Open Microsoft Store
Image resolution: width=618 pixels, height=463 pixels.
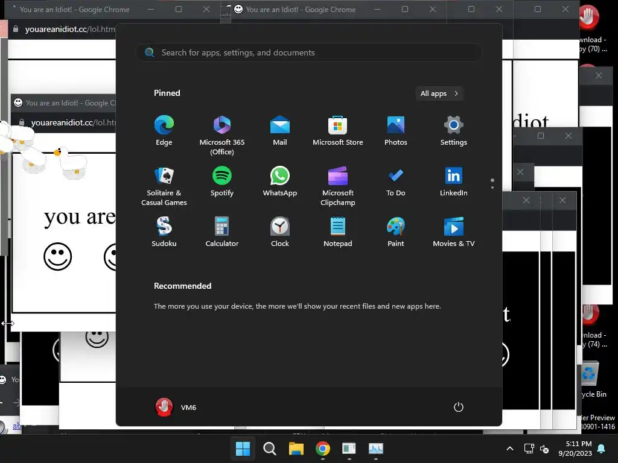coord(338,131)
